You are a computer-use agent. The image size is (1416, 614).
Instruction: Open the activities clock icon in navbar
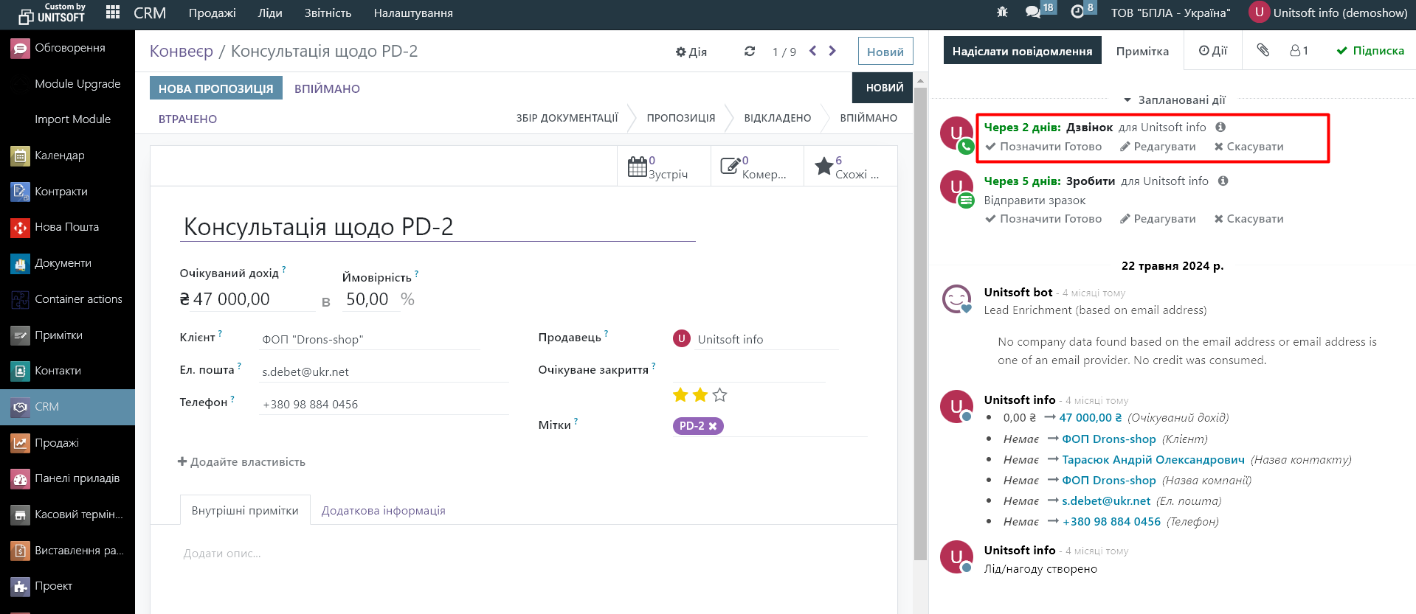pos(1078,13)
